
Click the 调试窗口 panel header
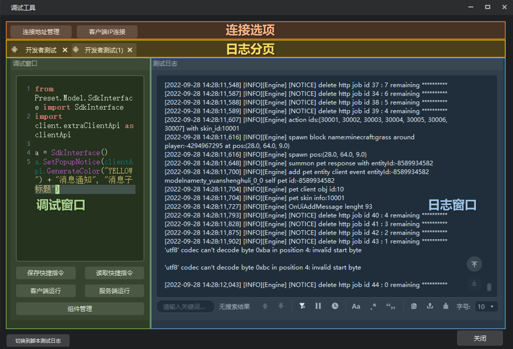point(25,63)
